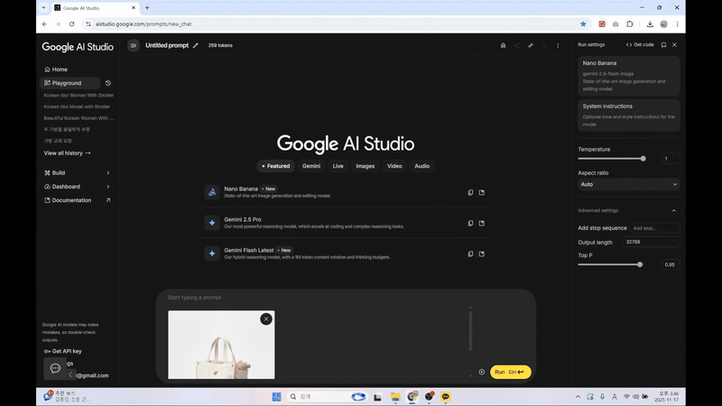Open the Windows Start button
Image resolution: width=722 pixels, height=406 pixels.
coord(276,397)
